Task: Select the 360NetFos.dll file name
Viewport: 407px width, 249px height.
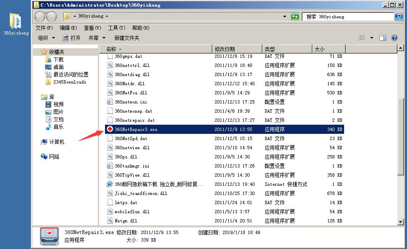Action: pos(131,93)
